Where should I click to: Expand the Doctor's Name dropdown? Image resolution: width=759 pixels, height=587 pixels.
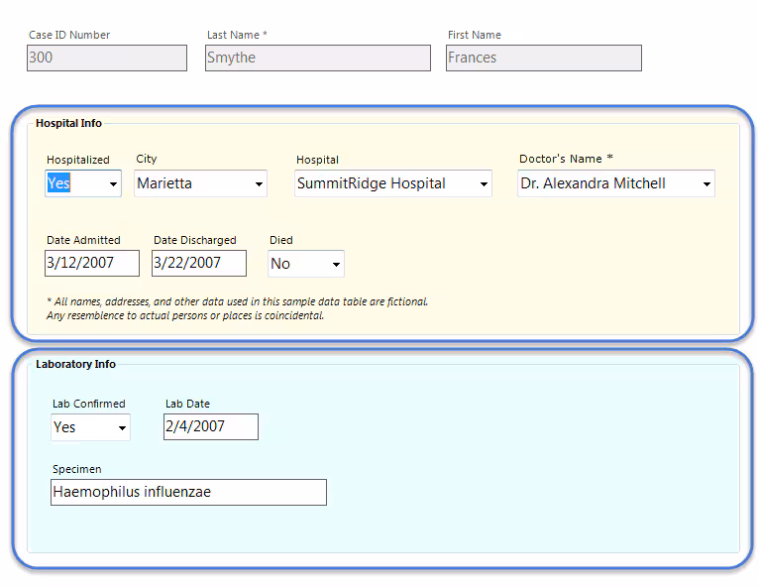(706, 184)
